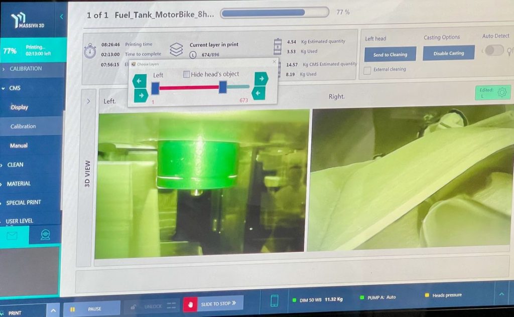Click the red hand stop icon
This screenshot has height=317, width=514.
[190, 304]
